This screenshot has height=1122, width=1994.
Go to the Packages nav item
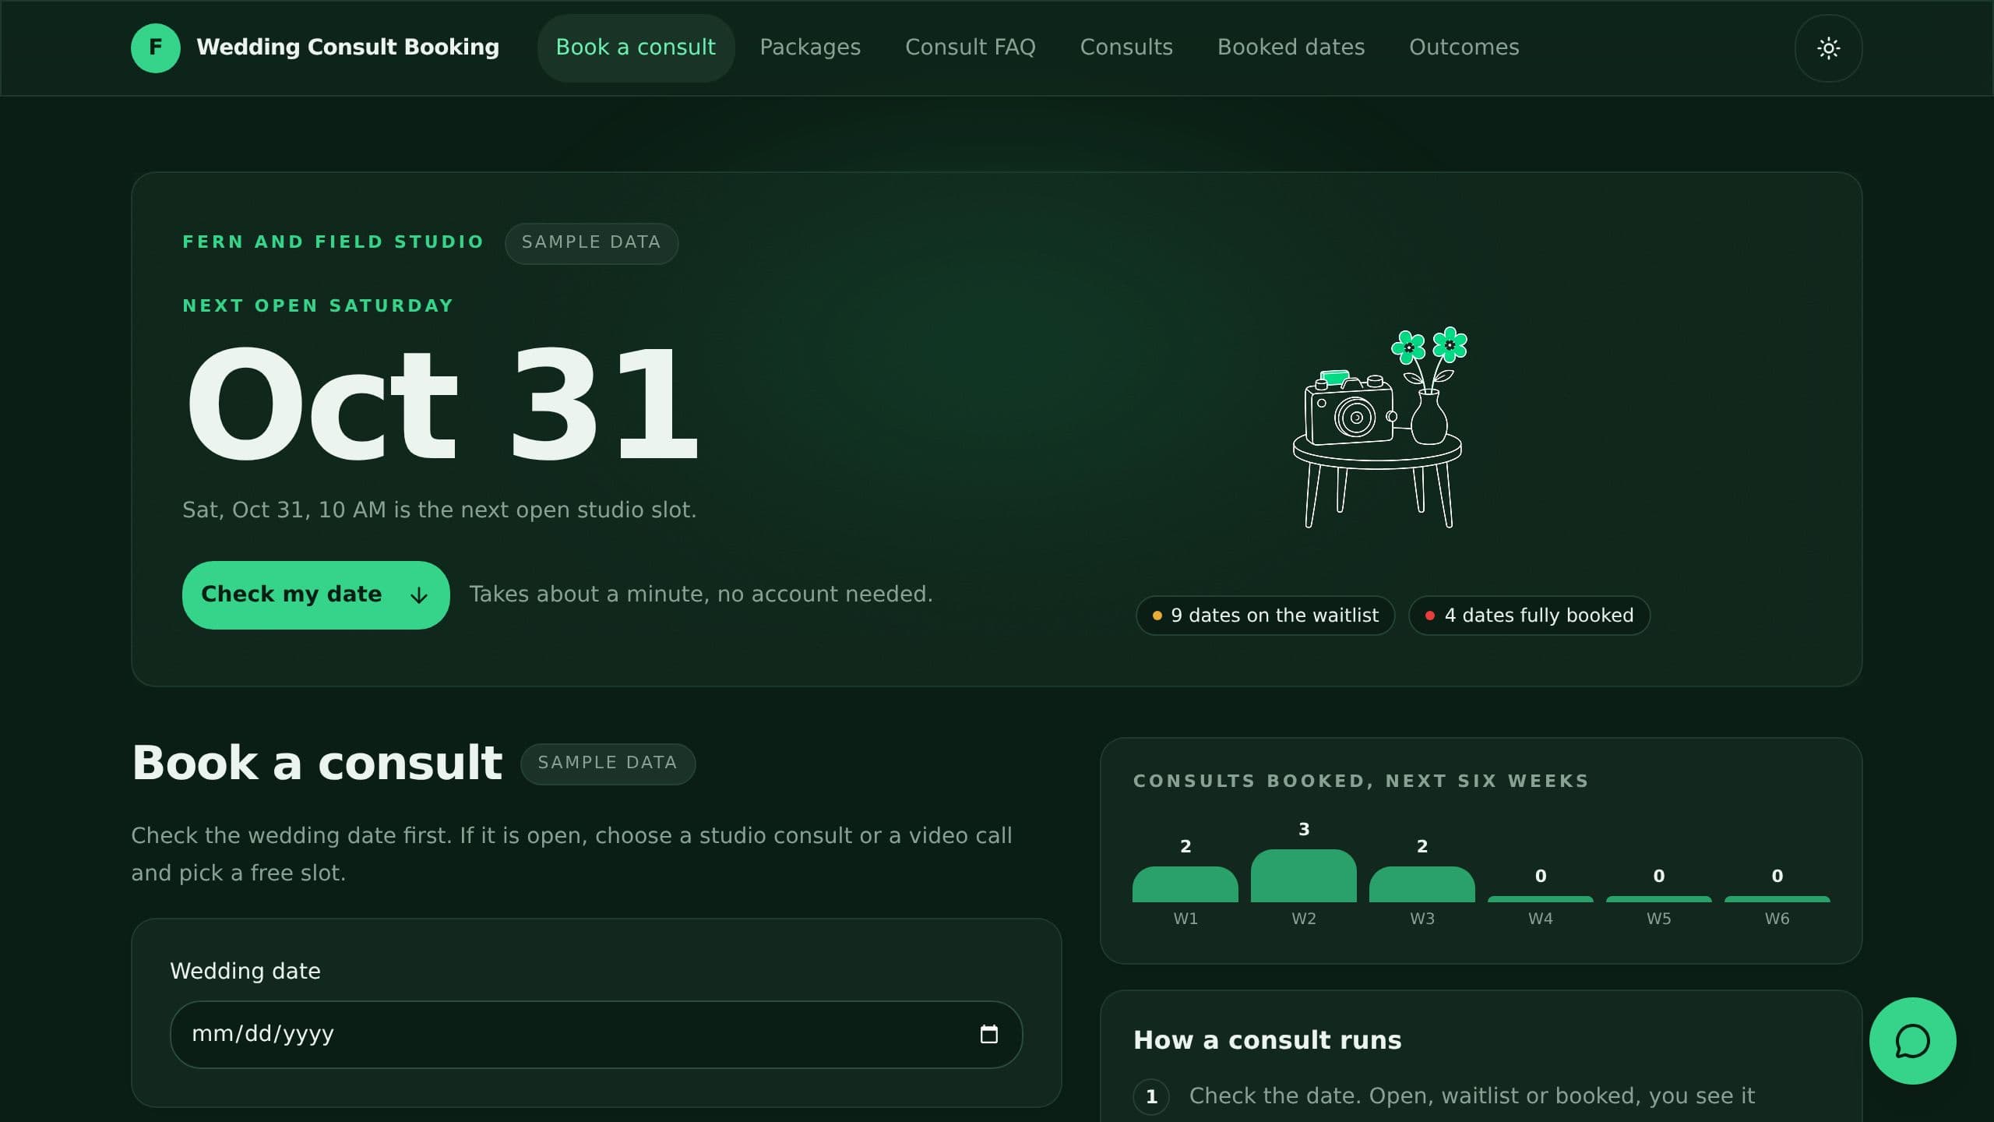[810, 48]
